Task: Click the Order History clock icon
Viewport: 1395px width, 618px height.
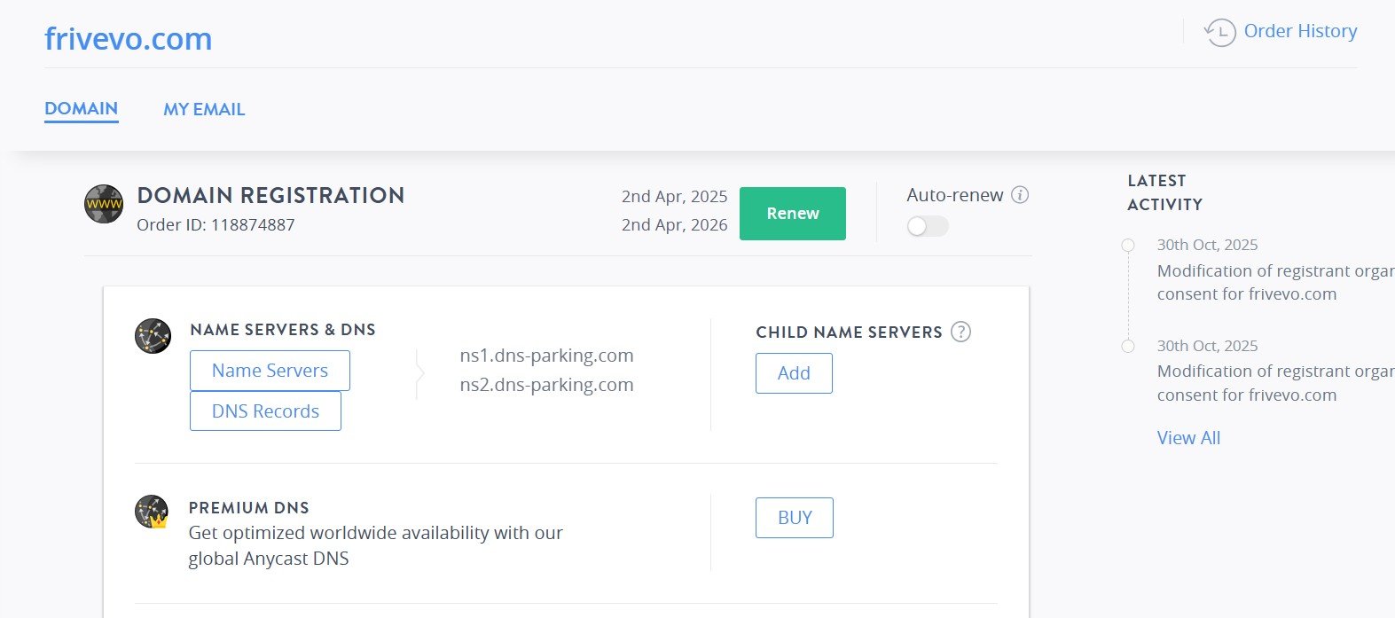Action: [1220, 32]
